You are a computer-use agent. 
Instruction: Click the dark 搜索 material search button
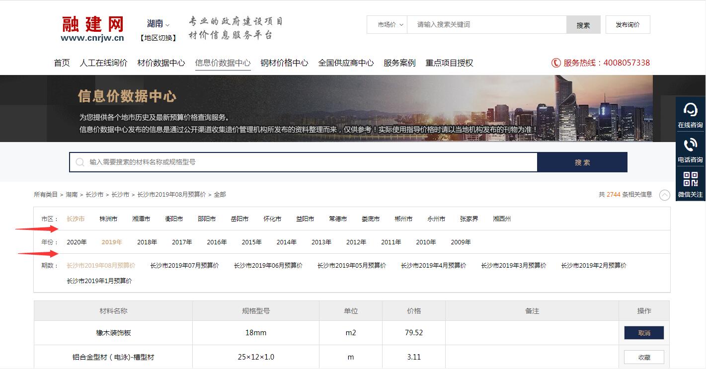(x=582, y=162)
